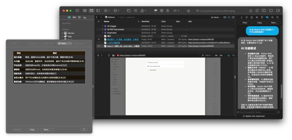Open the document inspector tab icon
Screen dimensions: 292x140
tap(252, 17)
